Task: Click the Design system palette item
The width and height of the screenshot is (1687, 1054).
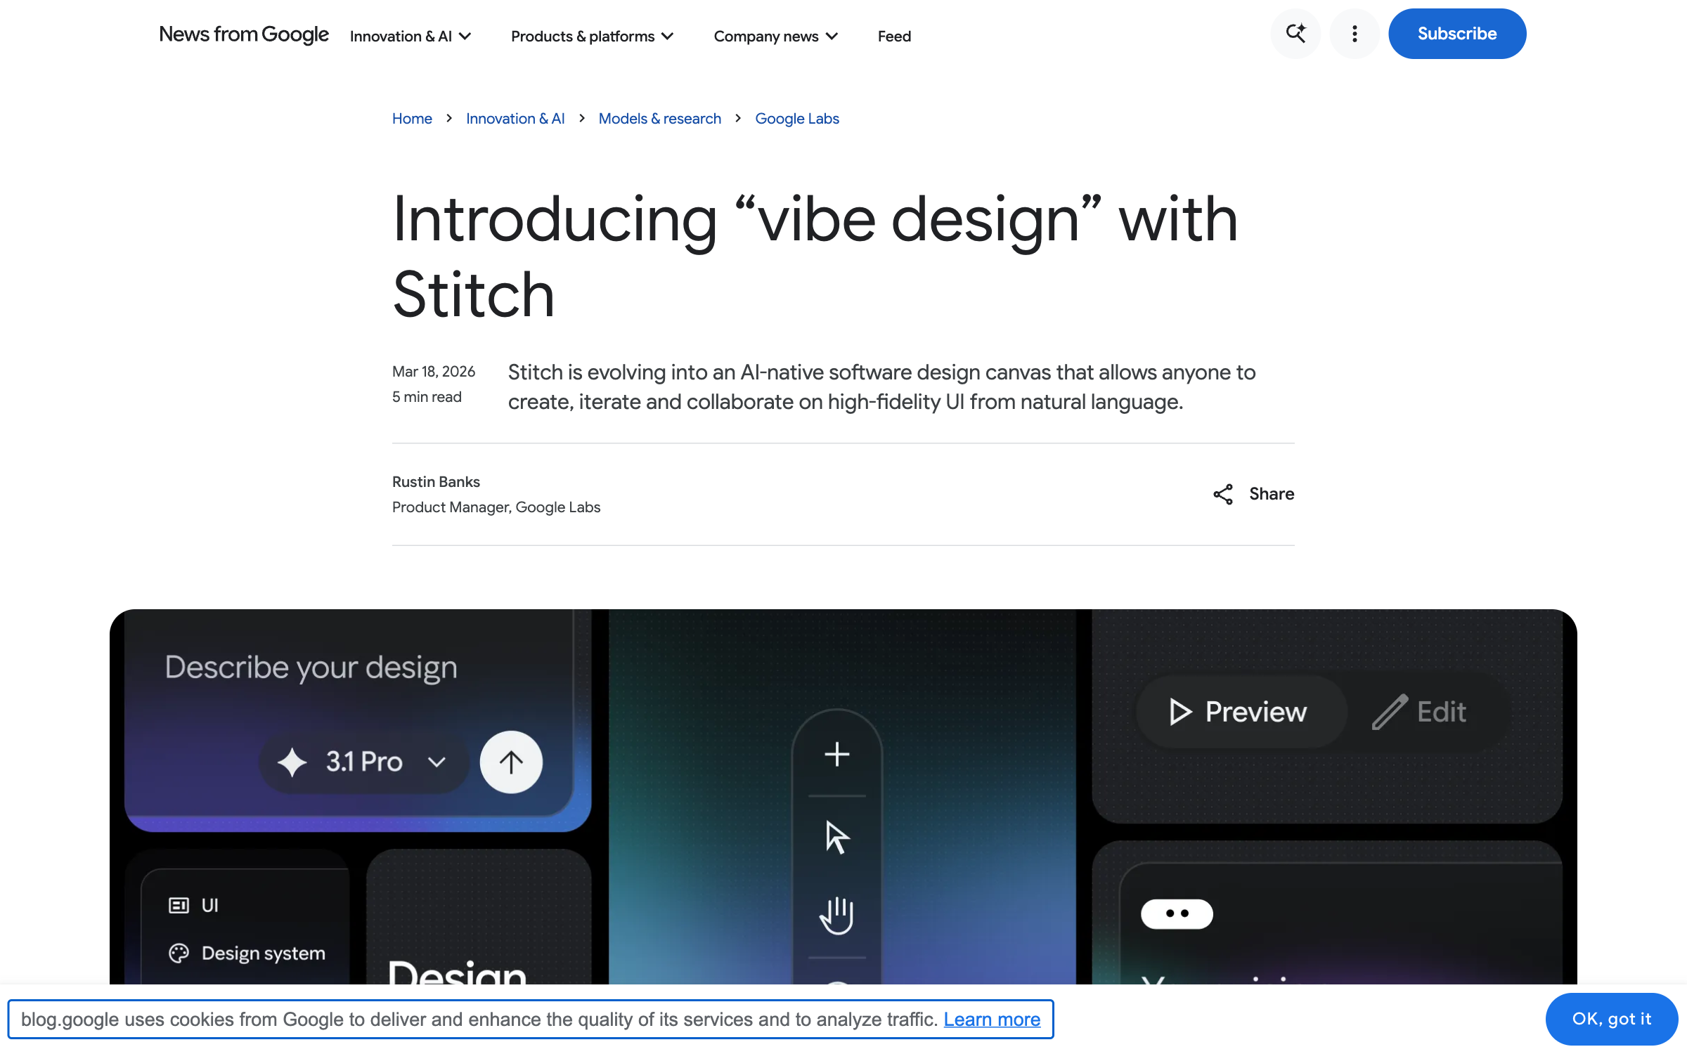Action: point(247,953)
